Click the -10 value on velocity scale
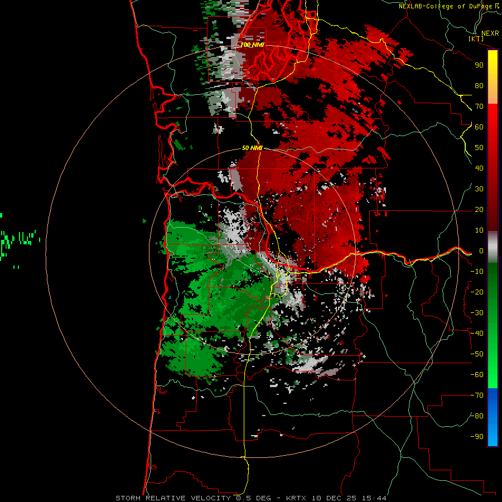The image size is (502, 502). (x=477, y=272)
